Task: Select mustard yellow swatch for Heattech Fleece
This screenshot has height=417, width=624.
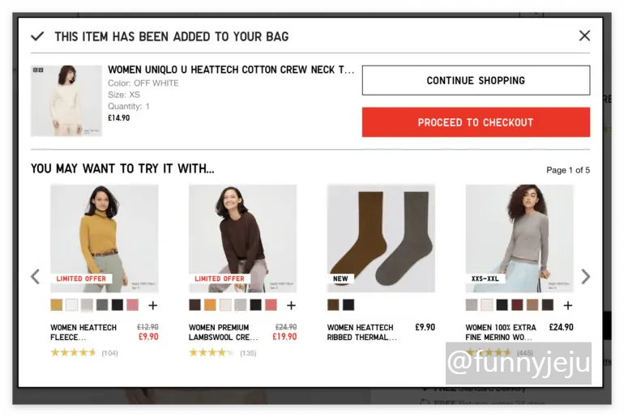Action: (x=57, y=305)
